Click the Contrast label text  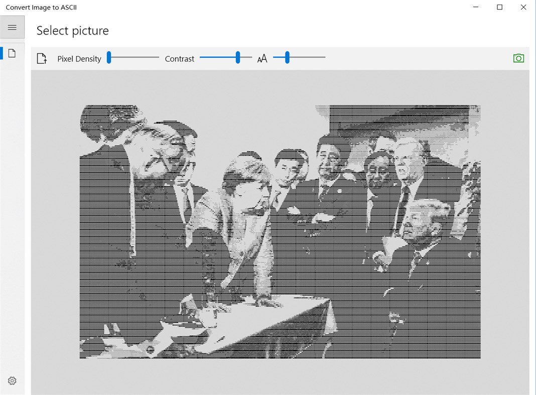[x=180, y=59]
